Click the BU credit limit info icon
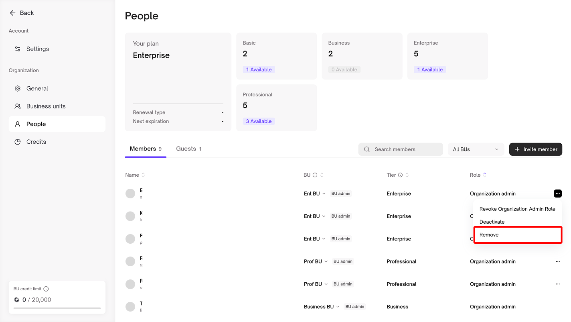 pyautogui.click(x=46, y=289)
